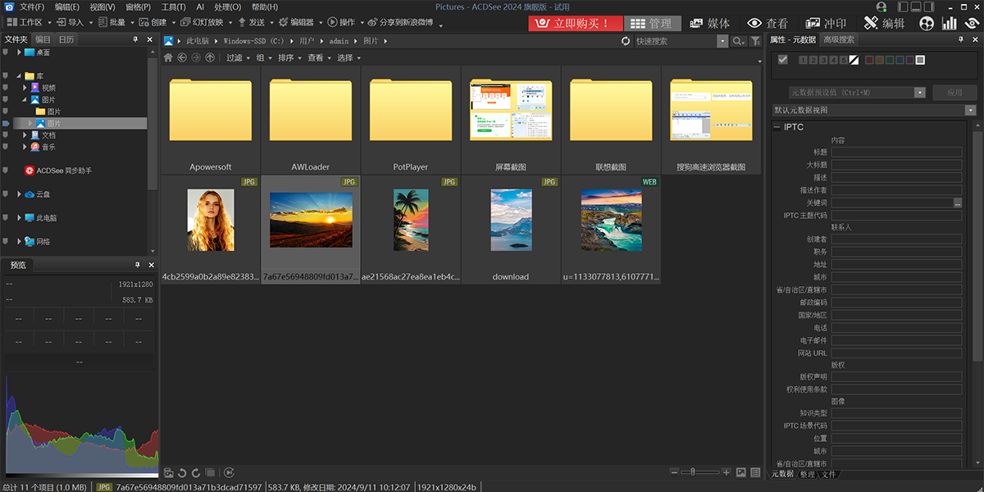This screenshot has height=492, width=984.
Task: Select the sunset image thumbnail
Action: coord(311,220)
